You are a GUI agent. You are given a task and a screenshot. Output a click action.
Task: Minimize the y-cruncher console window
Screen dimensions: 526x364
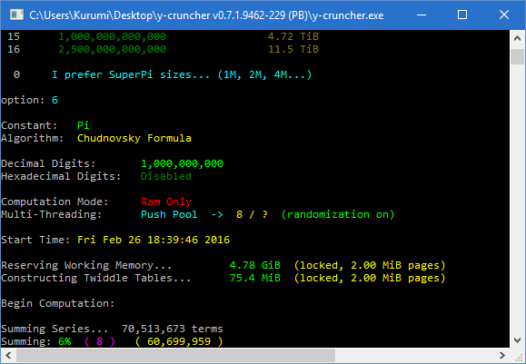tap(422, 15)
